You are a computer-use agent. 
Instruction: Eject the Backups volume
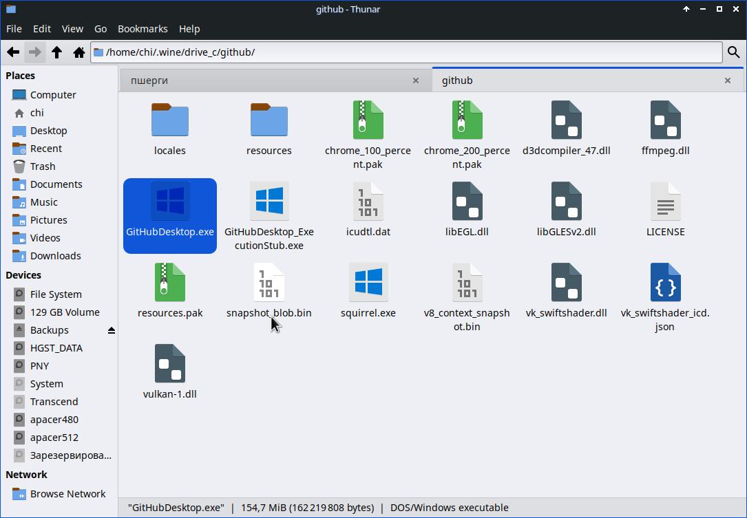coord(112,330)
